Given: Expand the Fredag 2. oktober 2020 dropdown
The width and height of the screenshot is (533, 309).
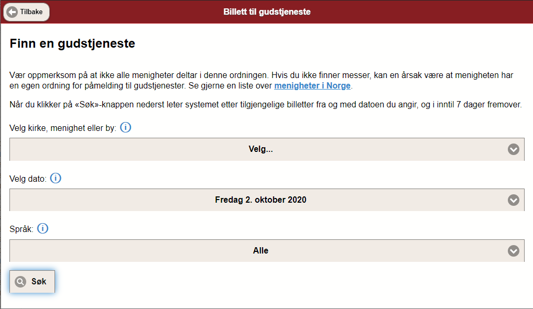Looking at the screenshot, I should pos(267,200).
